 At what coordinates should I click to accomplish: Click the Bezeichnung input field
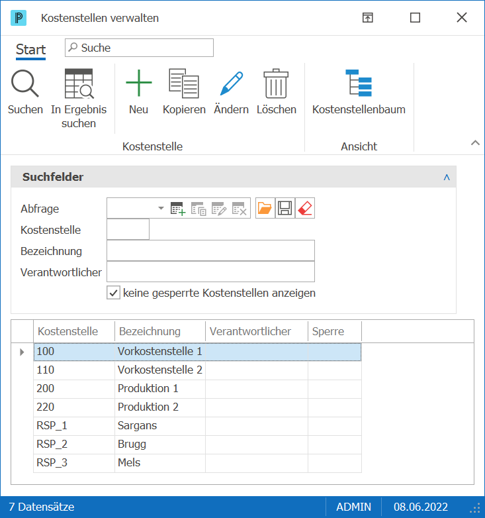click(x=210, y=250)
